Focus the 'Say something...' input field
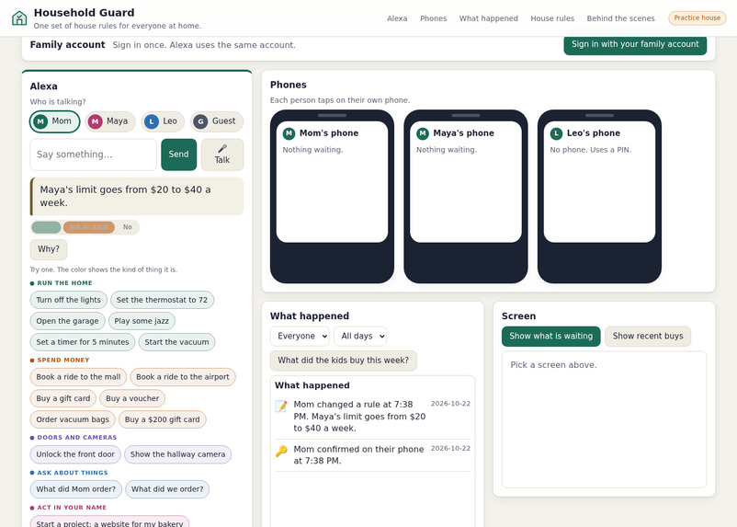 coord(93,155)
